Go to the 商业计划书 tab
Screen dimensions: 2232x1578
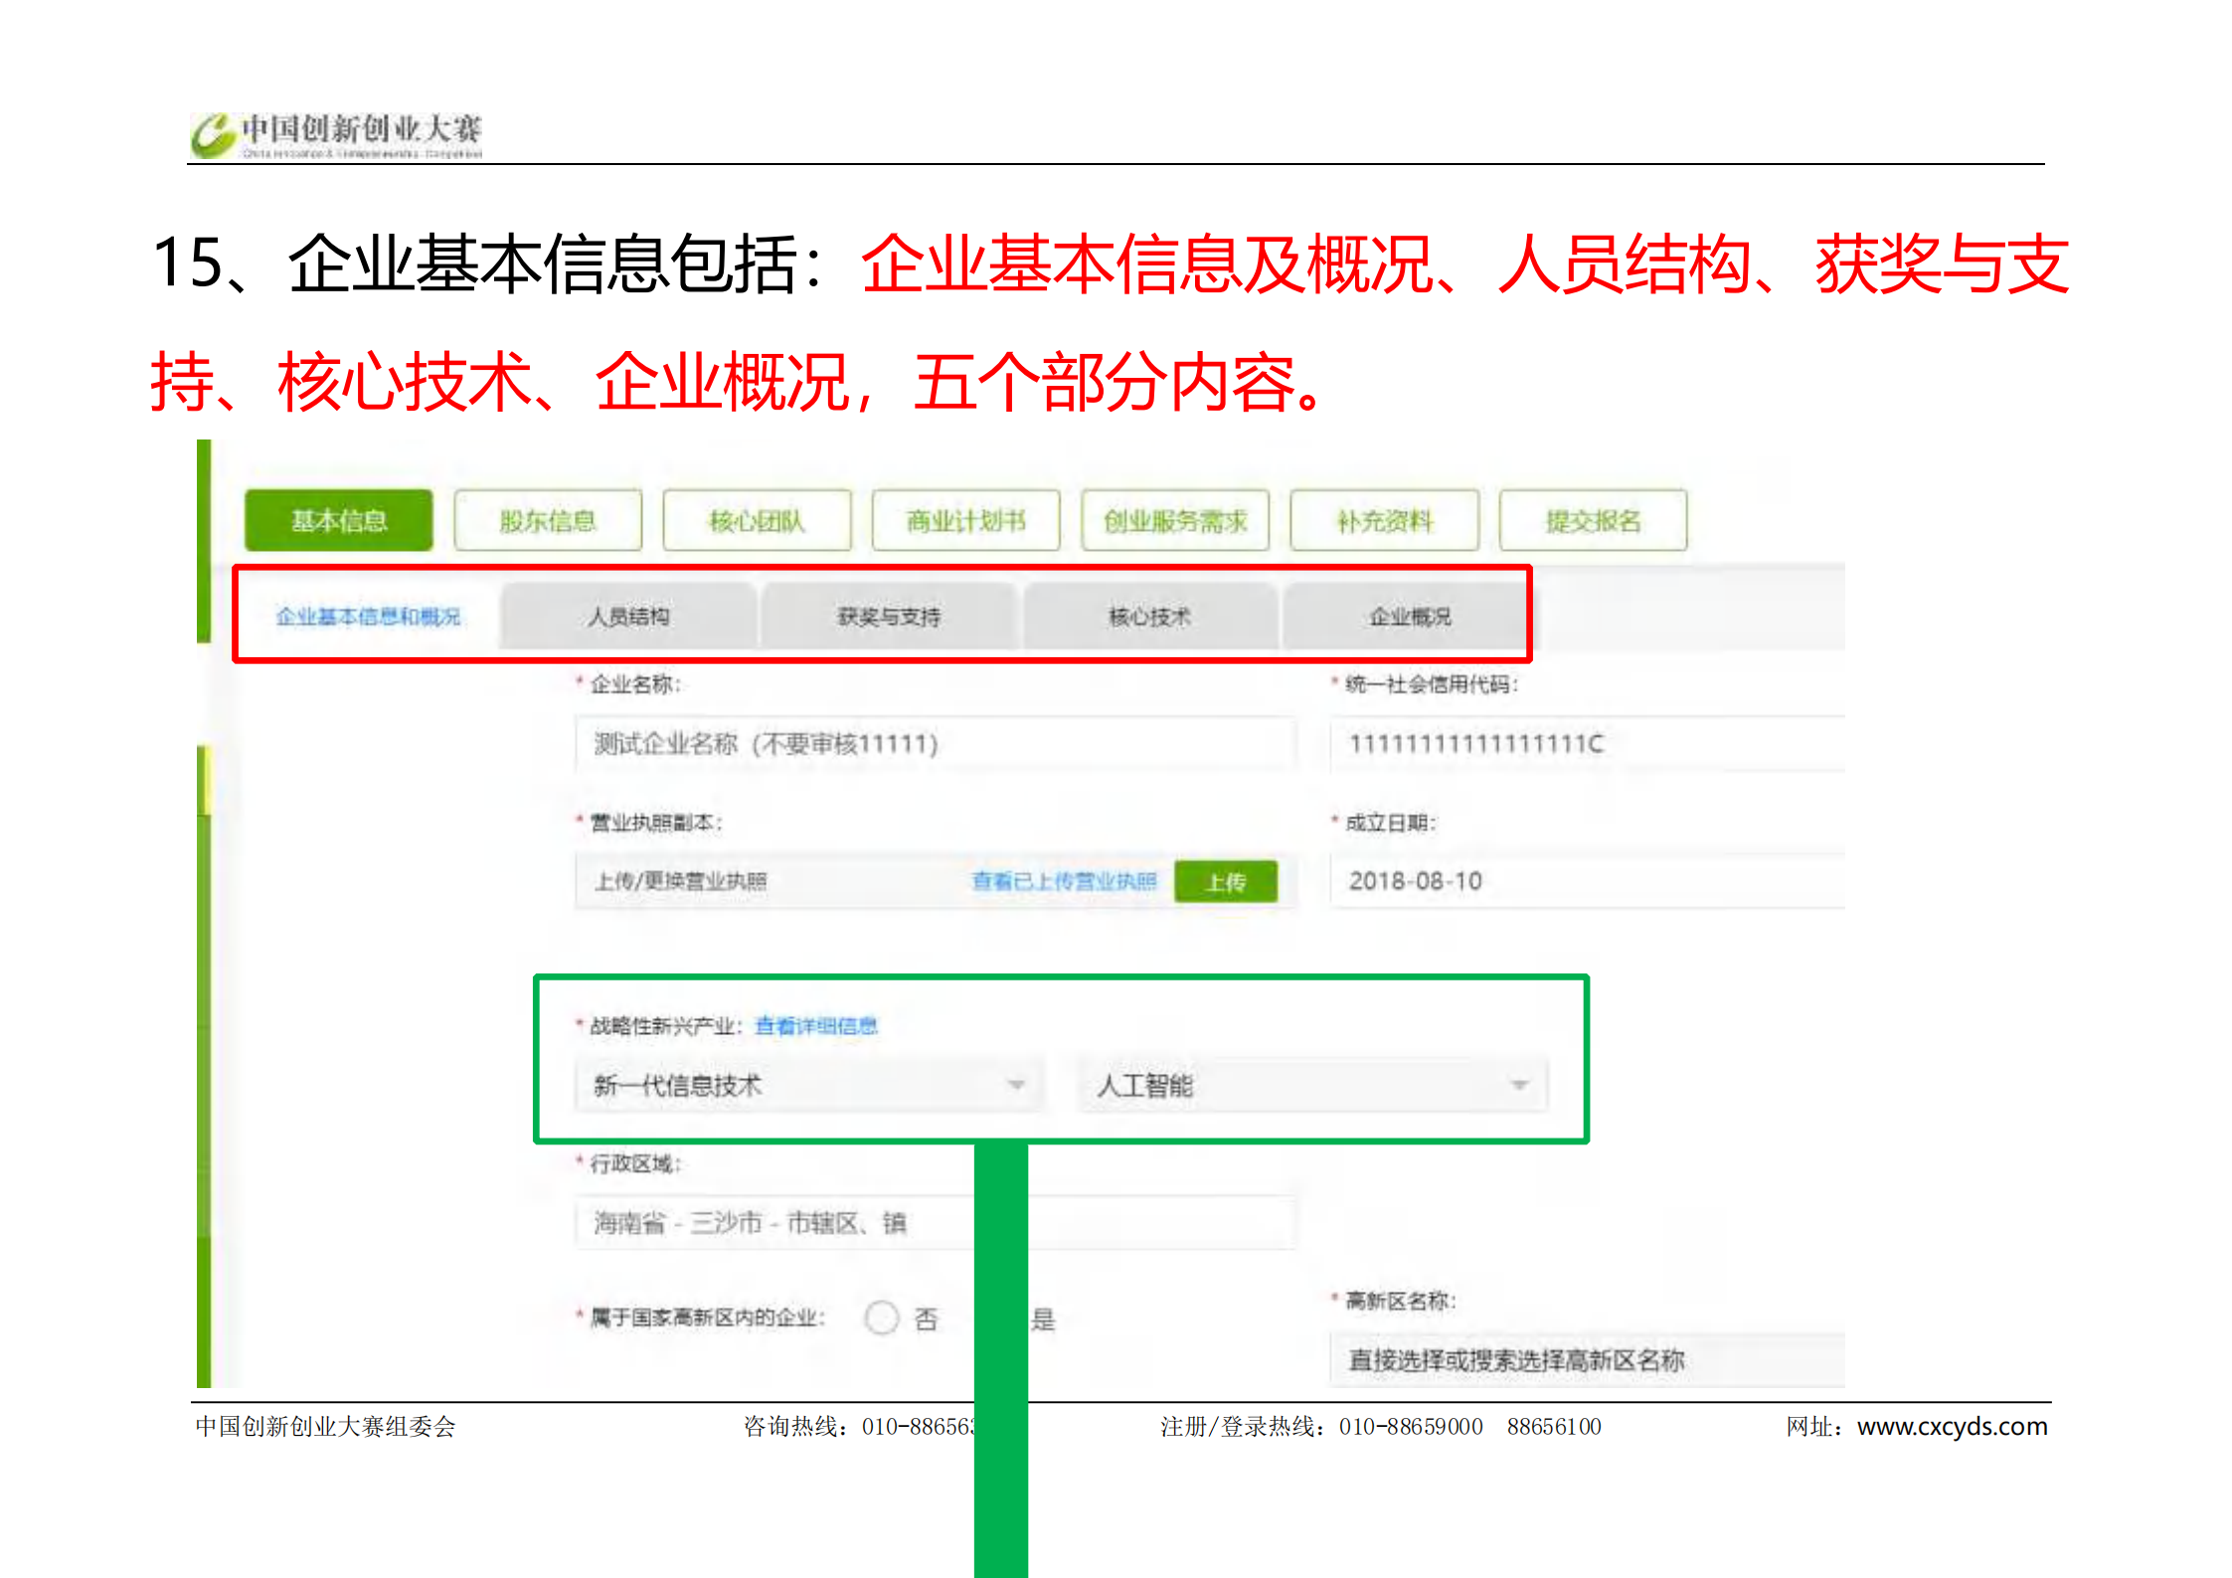pos(965,520)
